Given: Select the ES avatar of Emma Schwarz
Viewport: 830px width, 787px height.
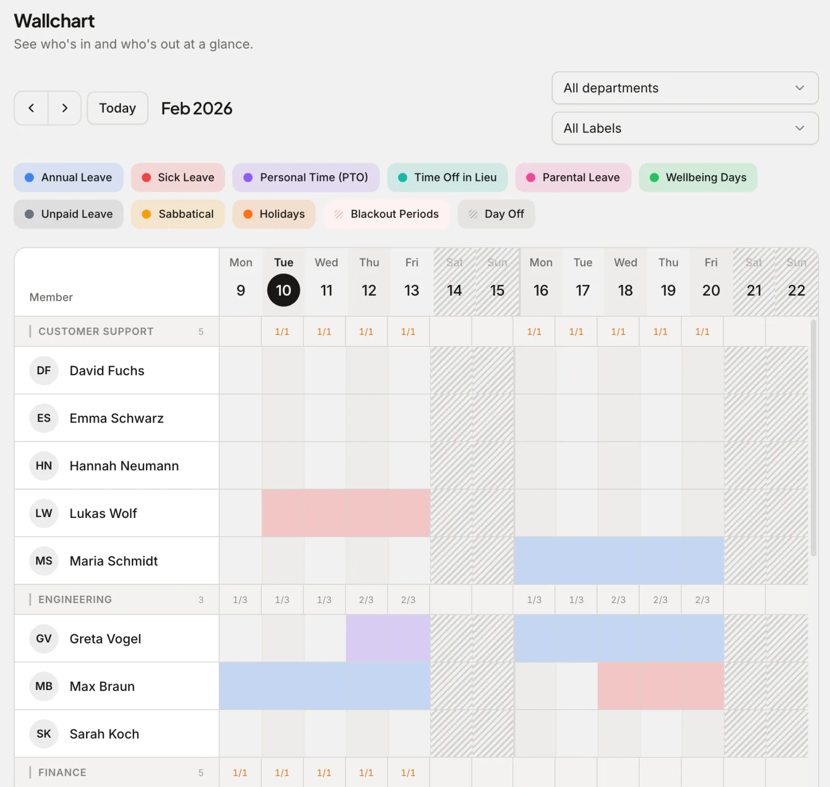Looking at the screenshot, I should (44, 418).
